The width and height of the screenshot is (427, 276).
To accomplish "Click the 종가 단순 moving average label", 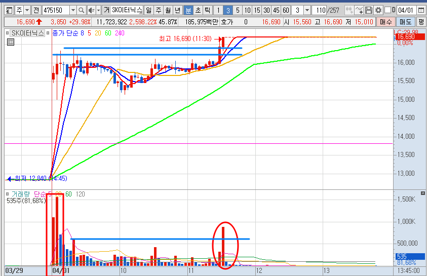I will [x=65, y=33].
